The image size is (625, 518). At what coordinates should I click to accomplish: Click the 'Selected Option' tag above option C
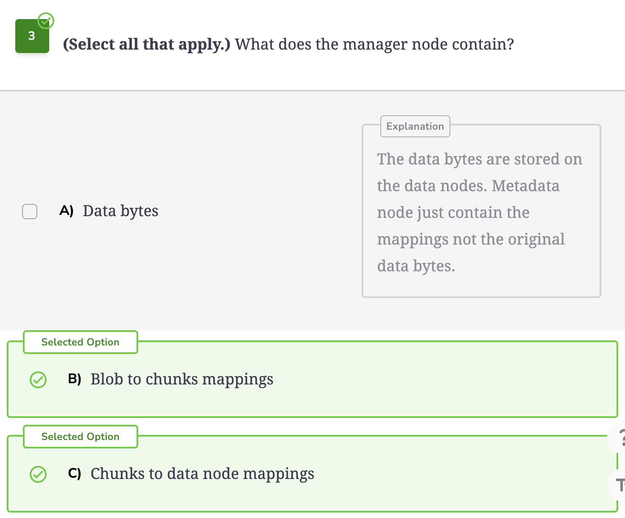(81, 437)
